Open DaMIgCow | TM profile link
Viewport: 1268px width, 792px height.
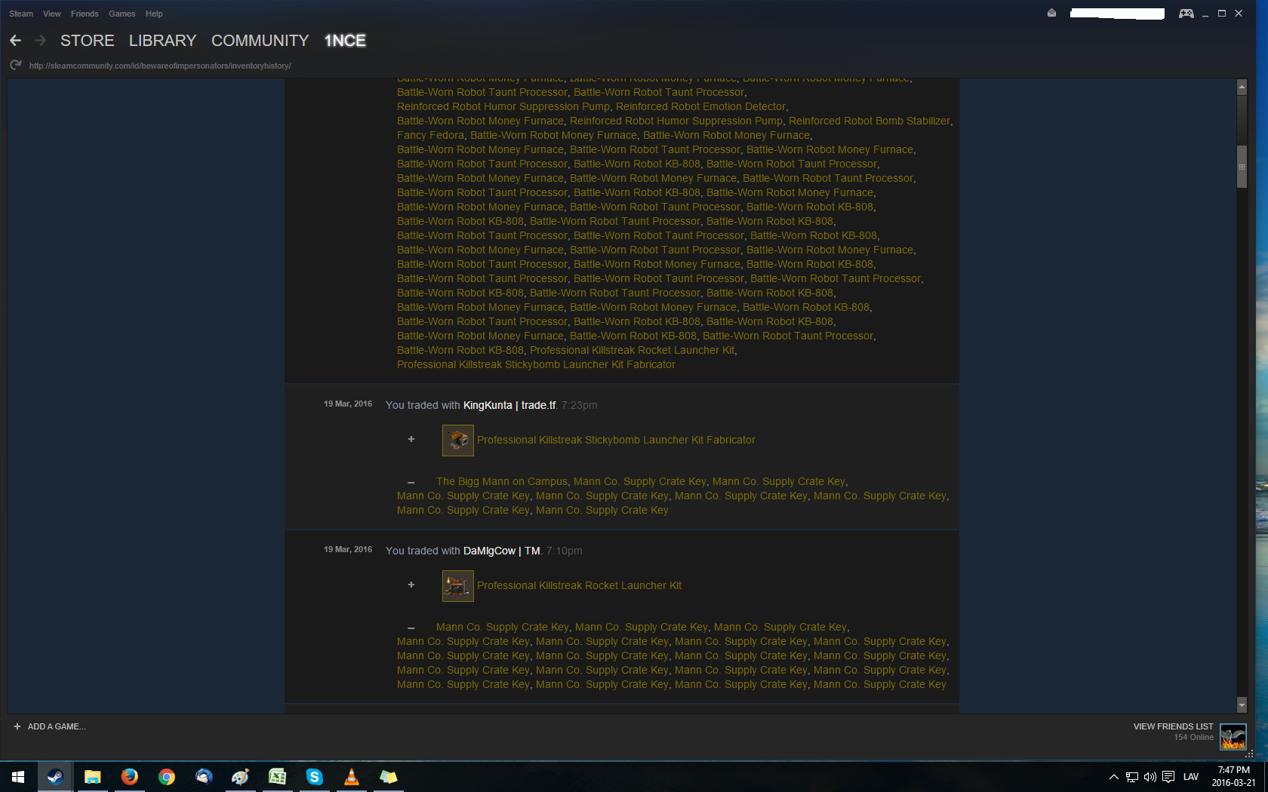(501, 551)
